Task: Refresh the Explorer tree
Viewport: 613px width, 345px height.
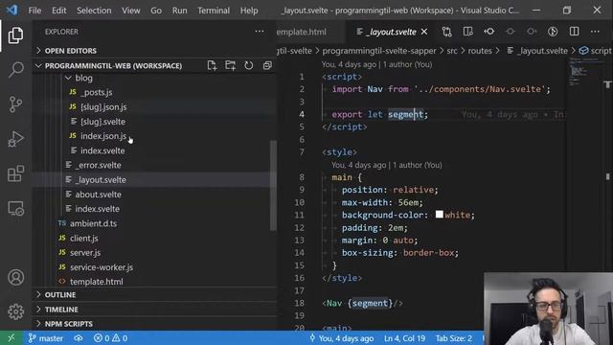Action: click(x=249, y=65)
